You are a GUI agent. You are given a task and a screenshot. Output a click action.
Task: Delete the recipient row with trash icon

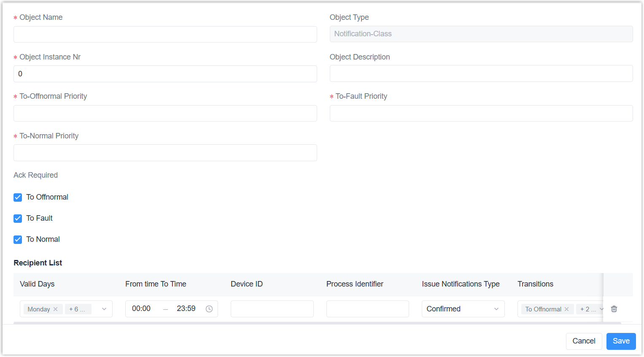click(614, 309)
